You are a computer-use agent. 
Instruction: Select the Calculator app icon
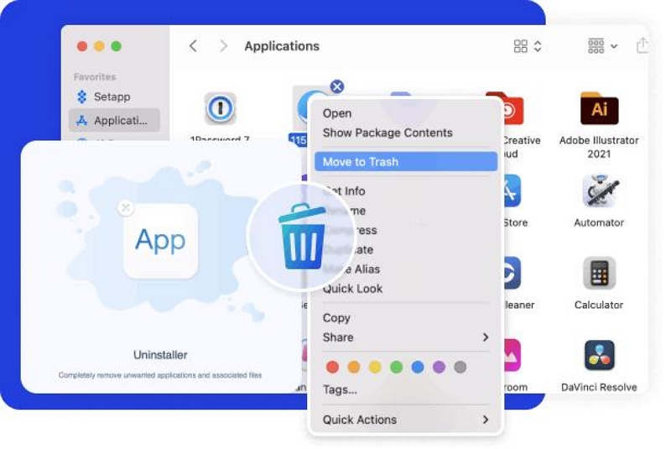(x=599, y=273)
